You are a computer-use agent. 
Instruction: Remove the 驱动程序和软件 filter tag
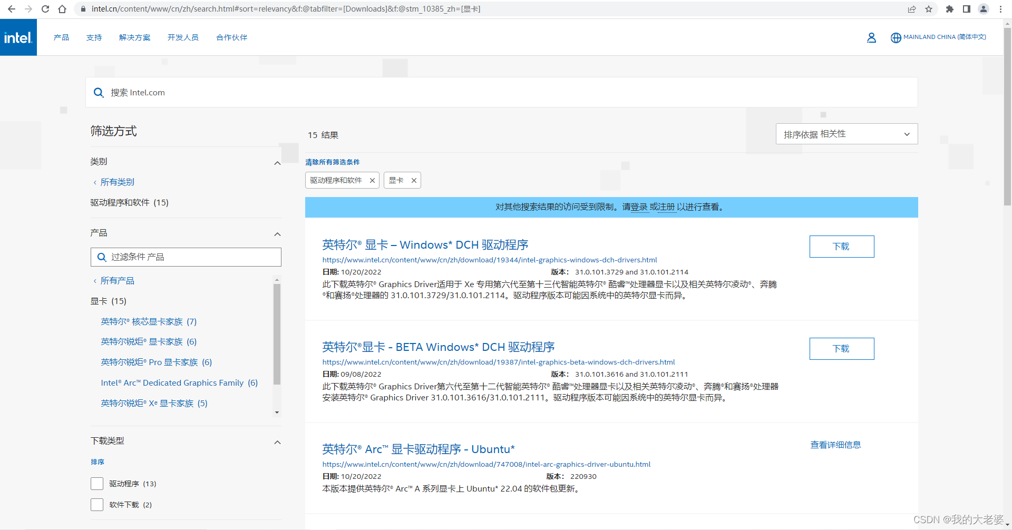372,180
